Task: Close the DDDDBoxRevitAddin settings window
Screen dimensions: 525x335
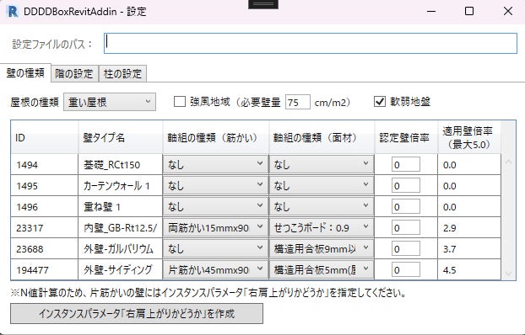Action: (508, 11)
